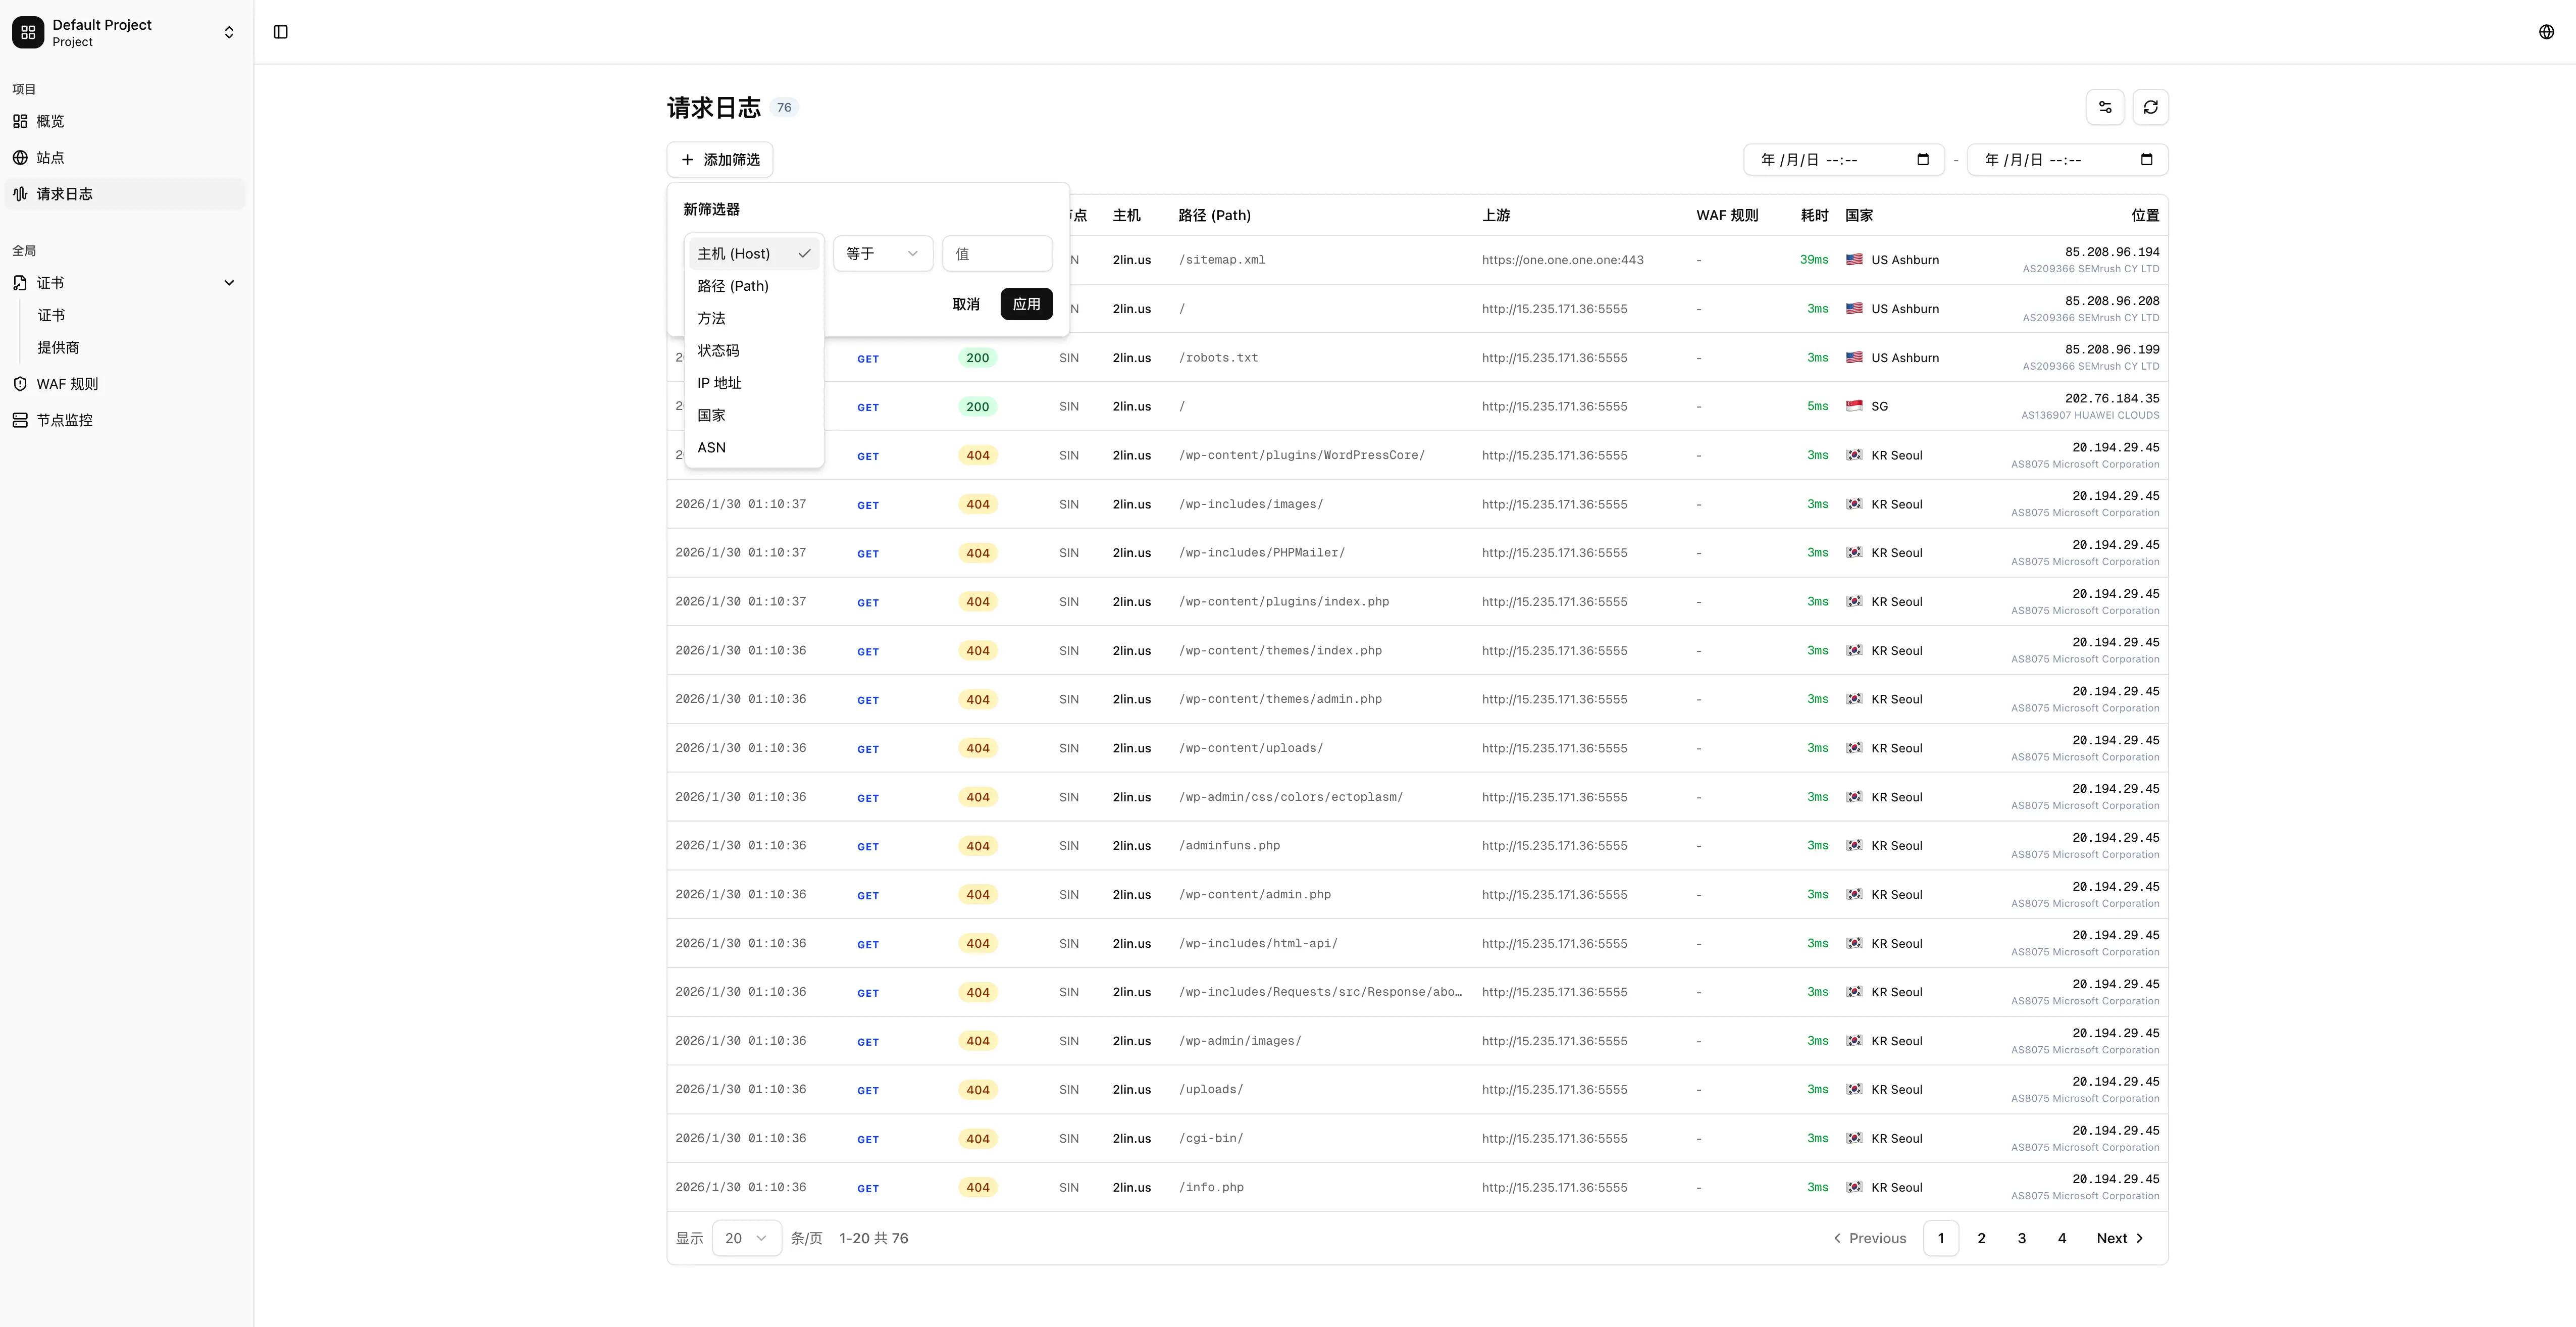Refresh the request log list
The image size is (2576, 1327).
[2151, 106]
